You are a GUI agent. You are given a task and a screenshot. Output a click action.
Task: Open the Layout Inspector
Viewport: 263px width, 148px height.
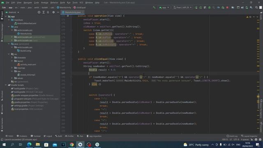coord(249,136)
